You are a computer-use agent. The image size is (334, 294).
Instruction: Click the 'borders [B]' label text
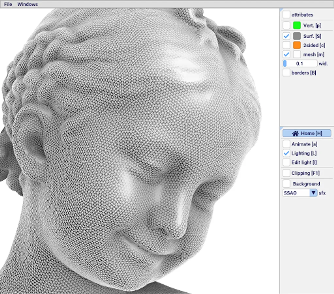(304, 73)
